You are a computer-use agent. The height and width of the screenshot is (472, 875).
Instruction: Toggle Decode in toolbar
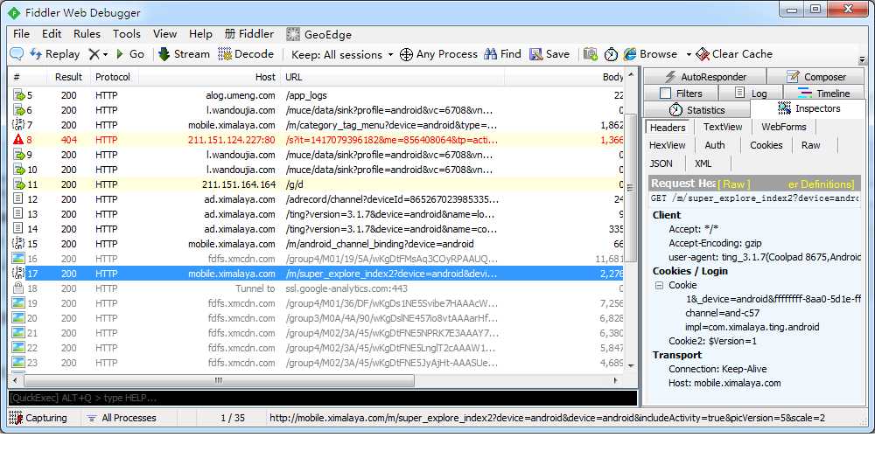click(x=246, y=54)
